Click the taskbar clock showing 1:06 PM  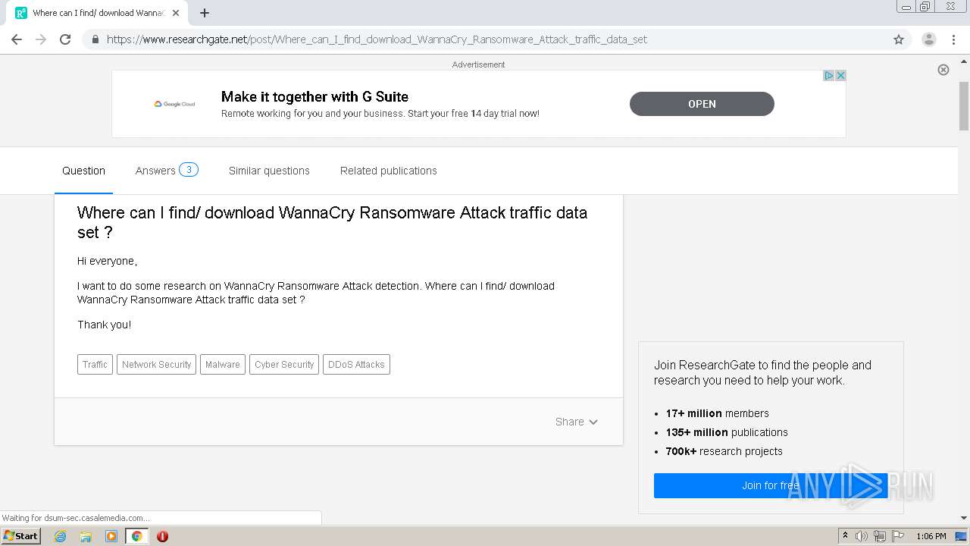point(931,536)
